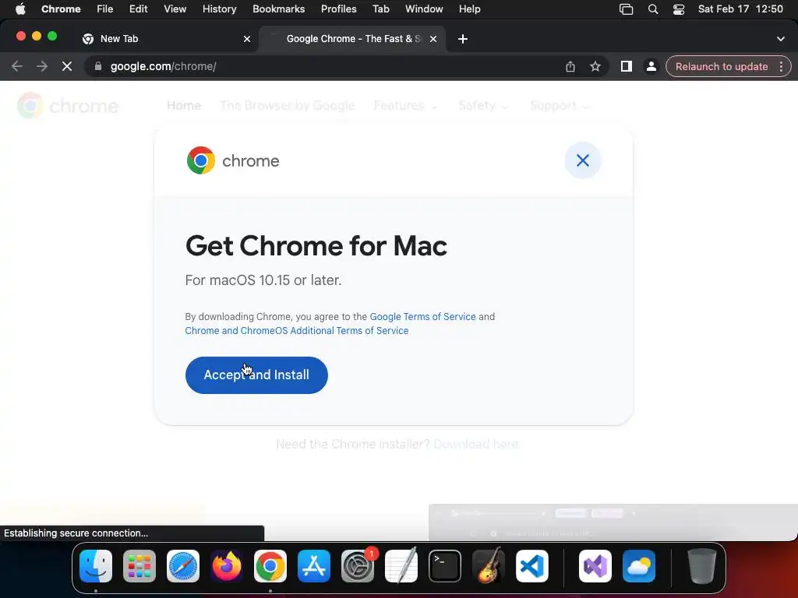The width and height of the screenshot is (798, 598).
Task: Open the Bookmarks menu
Action: (279, 9)
